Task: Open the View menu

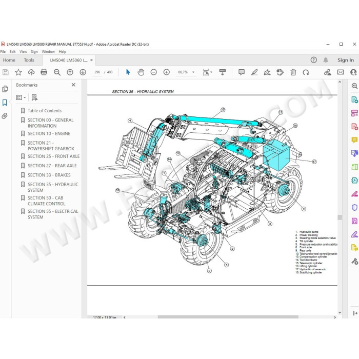Action: 23,52
